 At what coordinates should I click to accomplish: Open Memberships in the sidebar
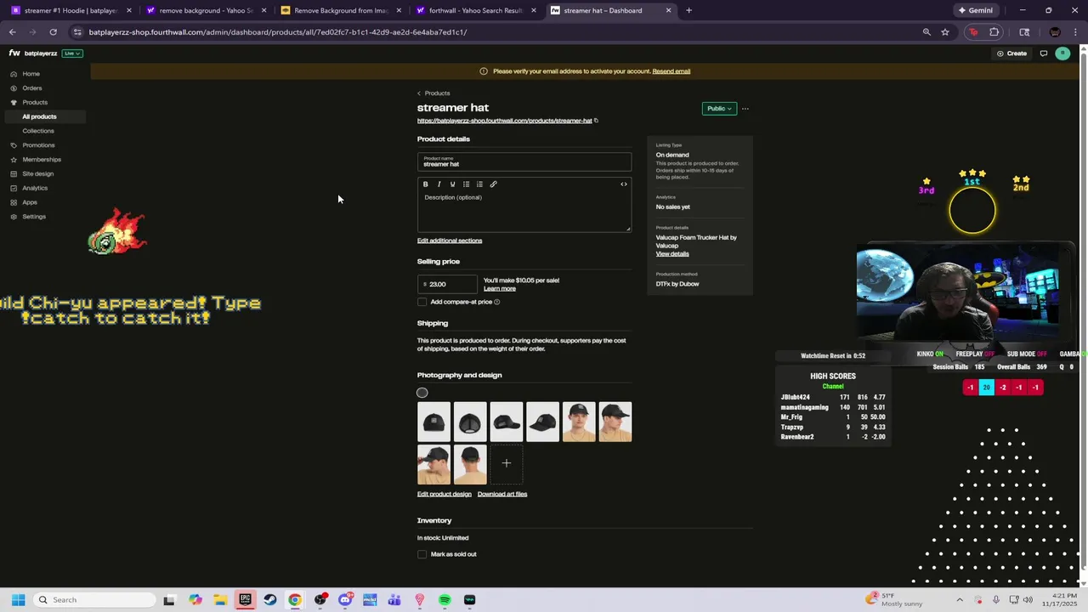coord(42,160)
